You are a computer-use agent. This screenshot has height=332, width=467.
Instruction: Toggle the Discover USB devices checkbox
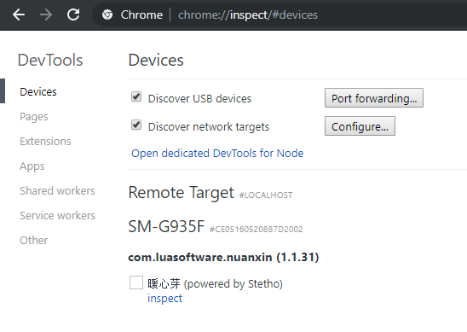[136, 97]
